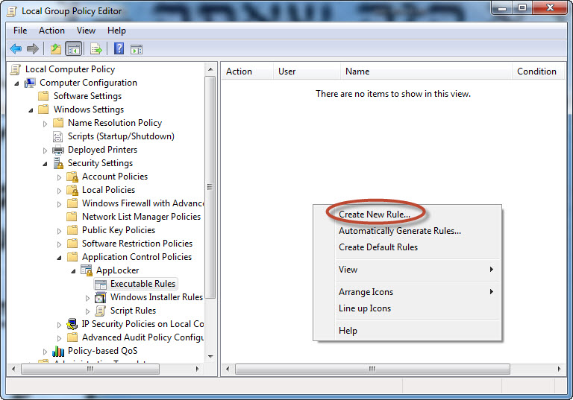Maximize the Local Group Policy Editor window
The height and width of the screenshot is (400, 573).
522,7
